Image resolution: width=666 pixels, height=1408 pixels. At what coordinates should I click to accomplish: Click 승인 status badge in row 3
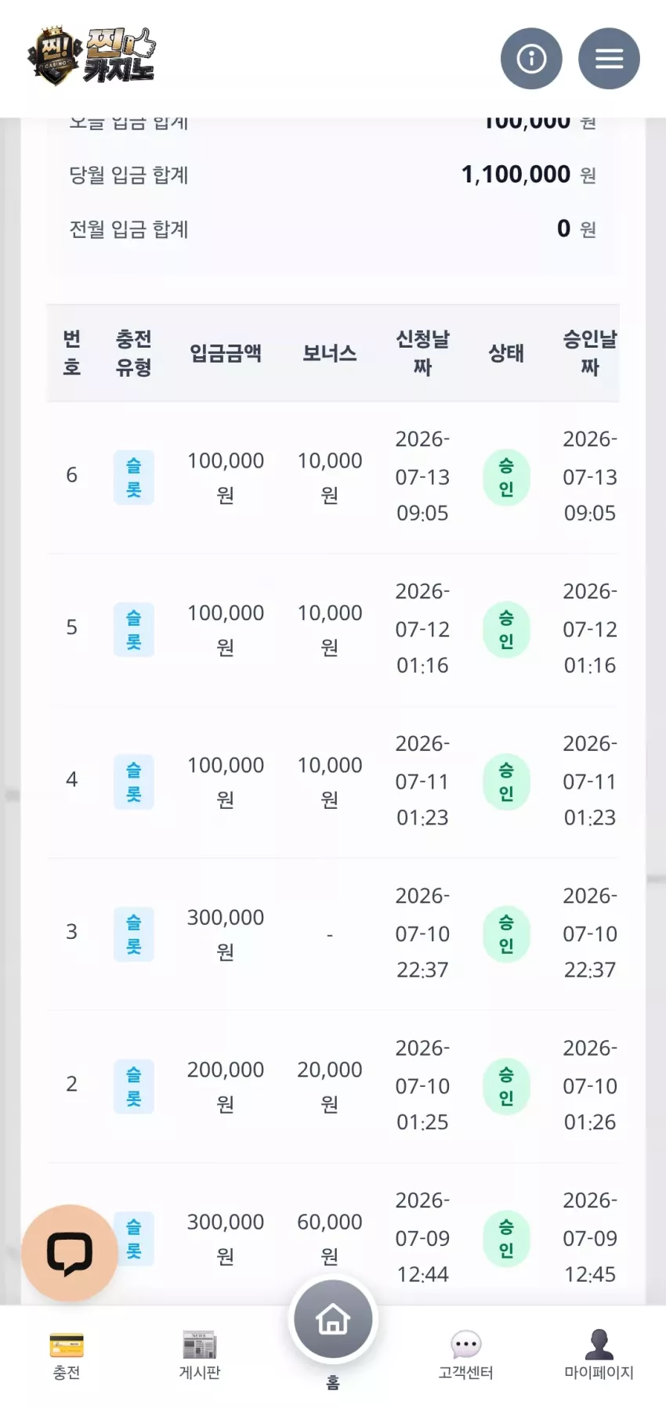tap(506, 934)
